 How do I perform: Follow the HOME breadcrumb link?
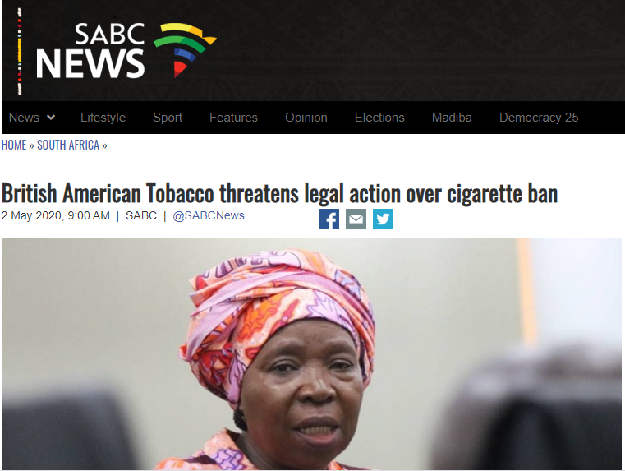pyautogui.click(x=14, y=145)
